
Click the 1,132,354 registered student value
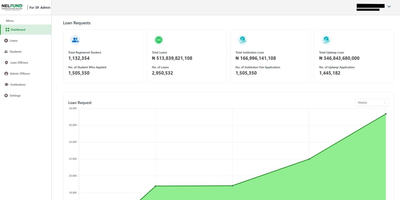(79, 58)
